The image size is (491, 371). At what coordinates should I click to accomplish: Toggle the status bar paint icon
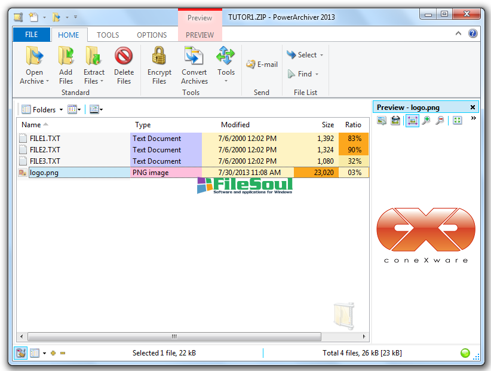pyautogui.click(x=21, y=353)
